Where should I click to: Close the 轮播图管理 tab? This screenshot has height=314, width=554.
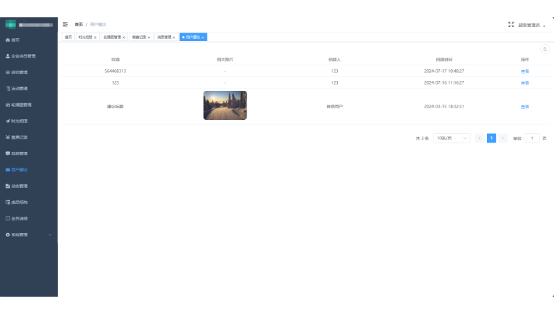124,37
